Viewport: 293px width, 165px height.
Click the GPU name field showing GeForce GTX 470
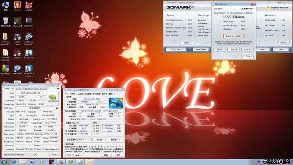click(31, 93)
